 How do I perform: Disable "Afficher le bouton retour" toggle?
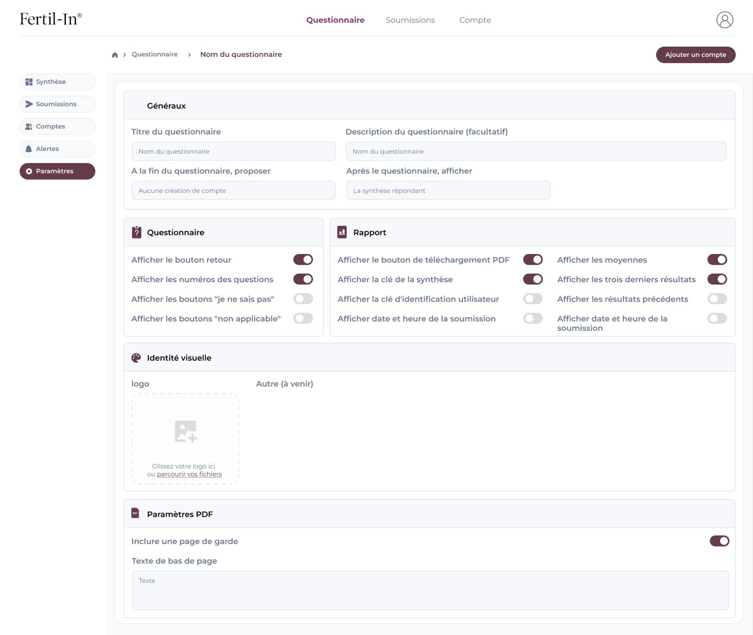pyautogui.click(x=303, y=260)
